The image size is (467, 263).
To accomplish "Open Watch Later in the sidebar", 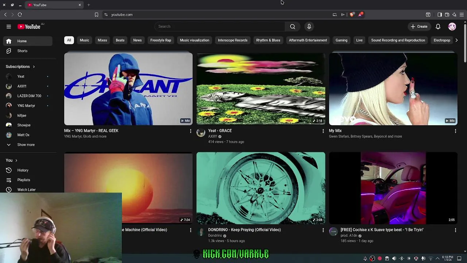I will tap(28, 190).
